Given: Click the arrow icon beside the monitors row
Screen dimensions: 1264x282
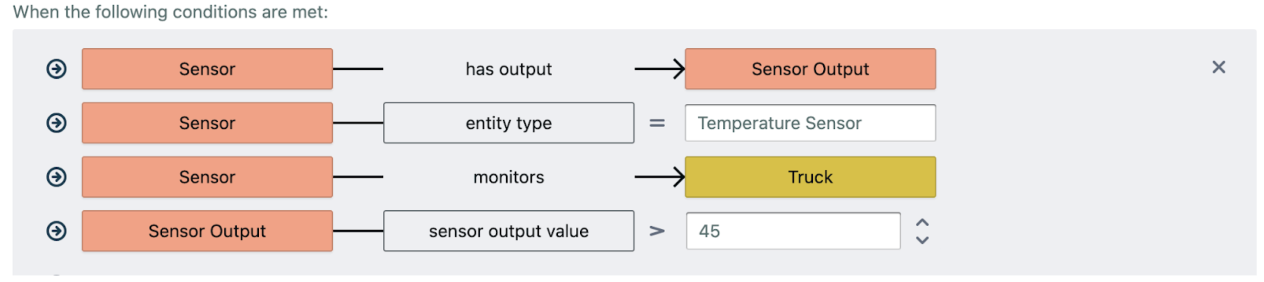Looking at the screenshot, I should click(x=56, y=177).
